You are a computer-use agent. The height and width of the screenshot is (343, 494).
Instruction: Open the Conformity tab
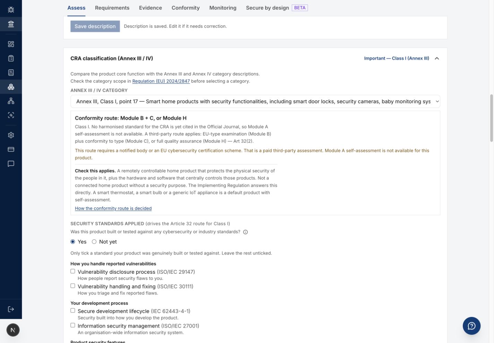click(x=185, y=8)
